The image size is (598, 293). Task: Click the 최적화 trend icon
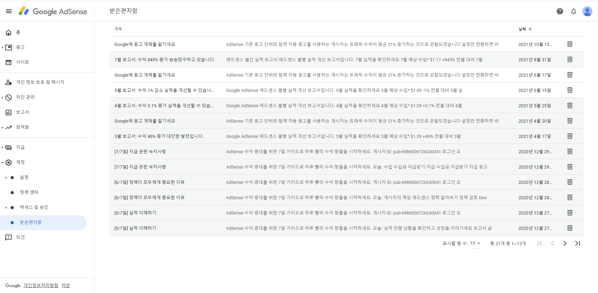9,127
